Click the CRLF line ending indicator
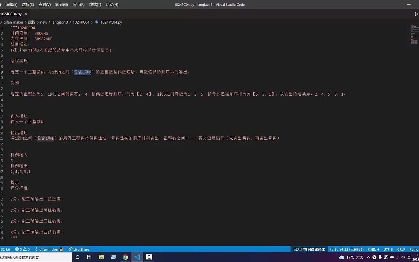419x262 pixels. [x=401, y=249]
